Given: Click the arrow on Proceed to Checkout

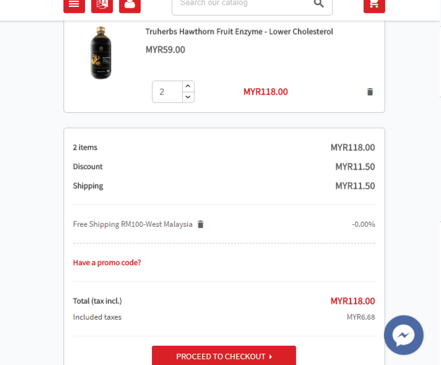Looking at the screenshot, I should 270,357.
